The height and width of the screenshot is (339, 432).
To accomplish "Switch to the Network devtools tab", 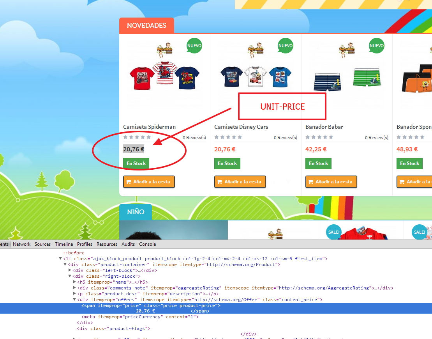I will (x=21, y=244).
